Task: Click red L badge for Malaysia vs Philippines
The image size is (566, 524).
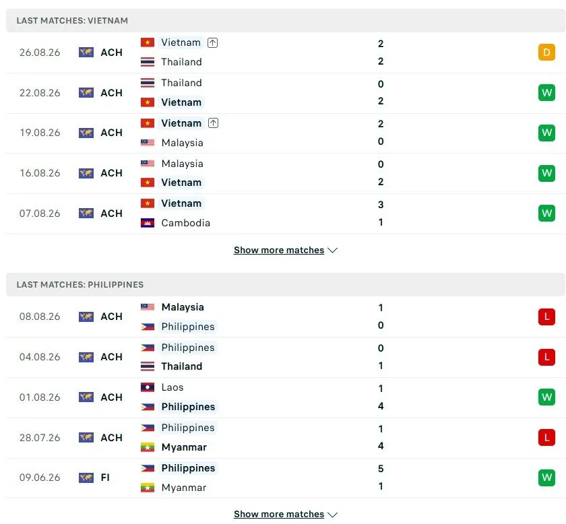Action: pos(546,317)
